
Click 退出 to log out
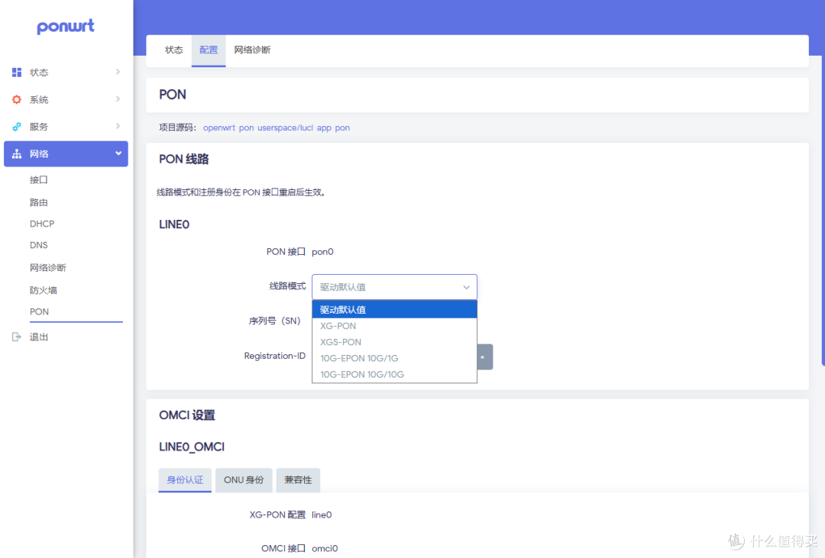(39, 337)
